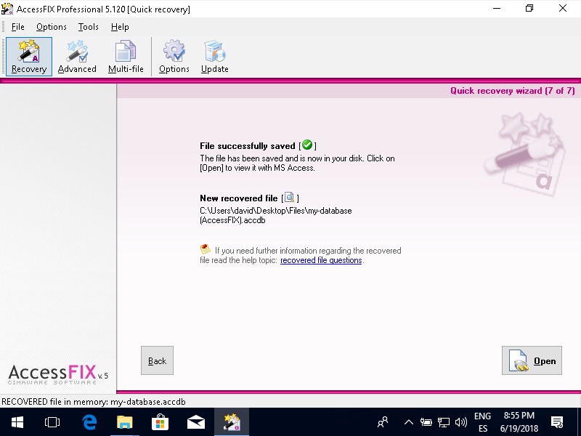Open the Advanced recovery mode
581x436 pixels.
click(x=77, y=57)
